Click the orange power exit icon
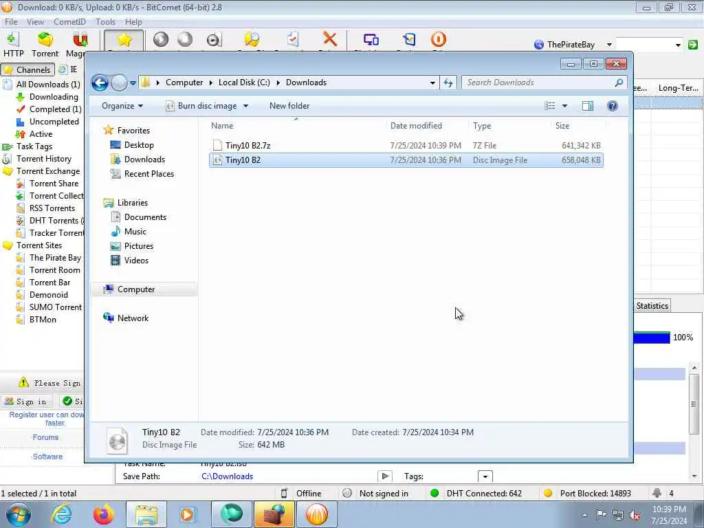Screen dimensions: 704x528 click(438, 39)
